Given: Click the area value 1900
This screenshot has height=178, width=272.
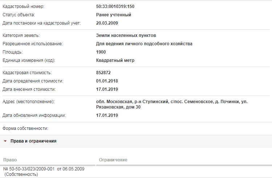Looking at the screenshot, I should tap(101, 52).
